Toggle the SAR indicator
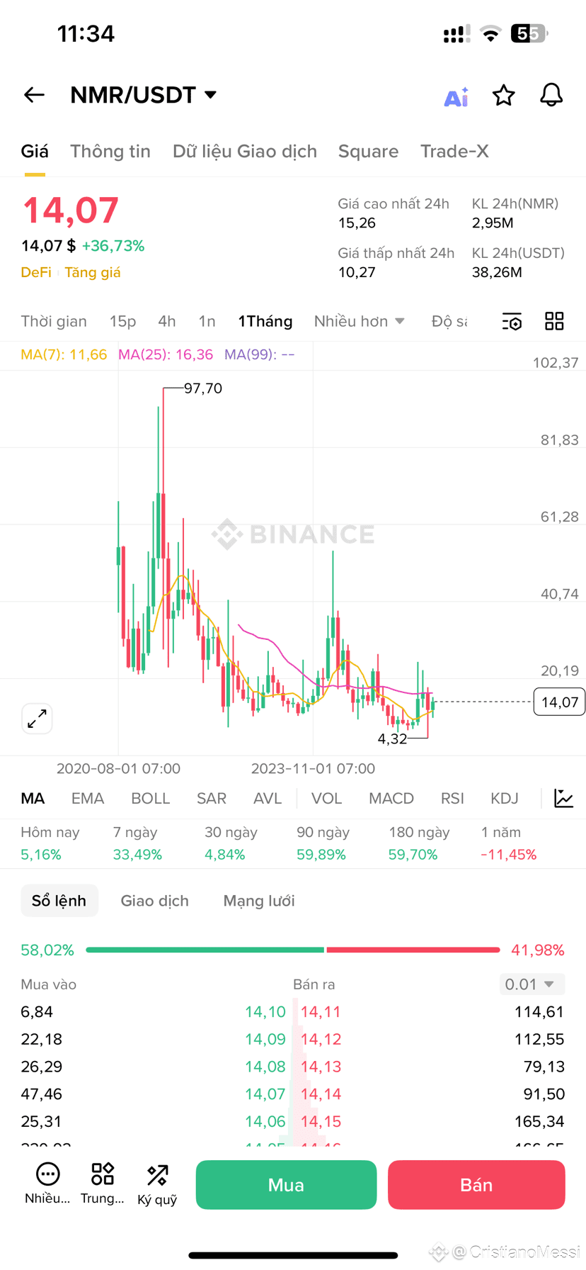 pos(212,799)
